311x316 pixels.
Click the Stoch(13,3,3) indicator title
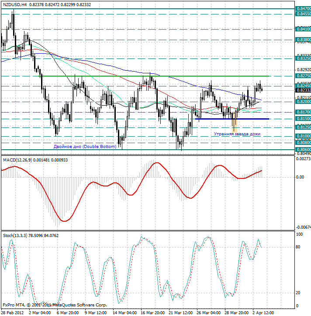pos(15,235)
